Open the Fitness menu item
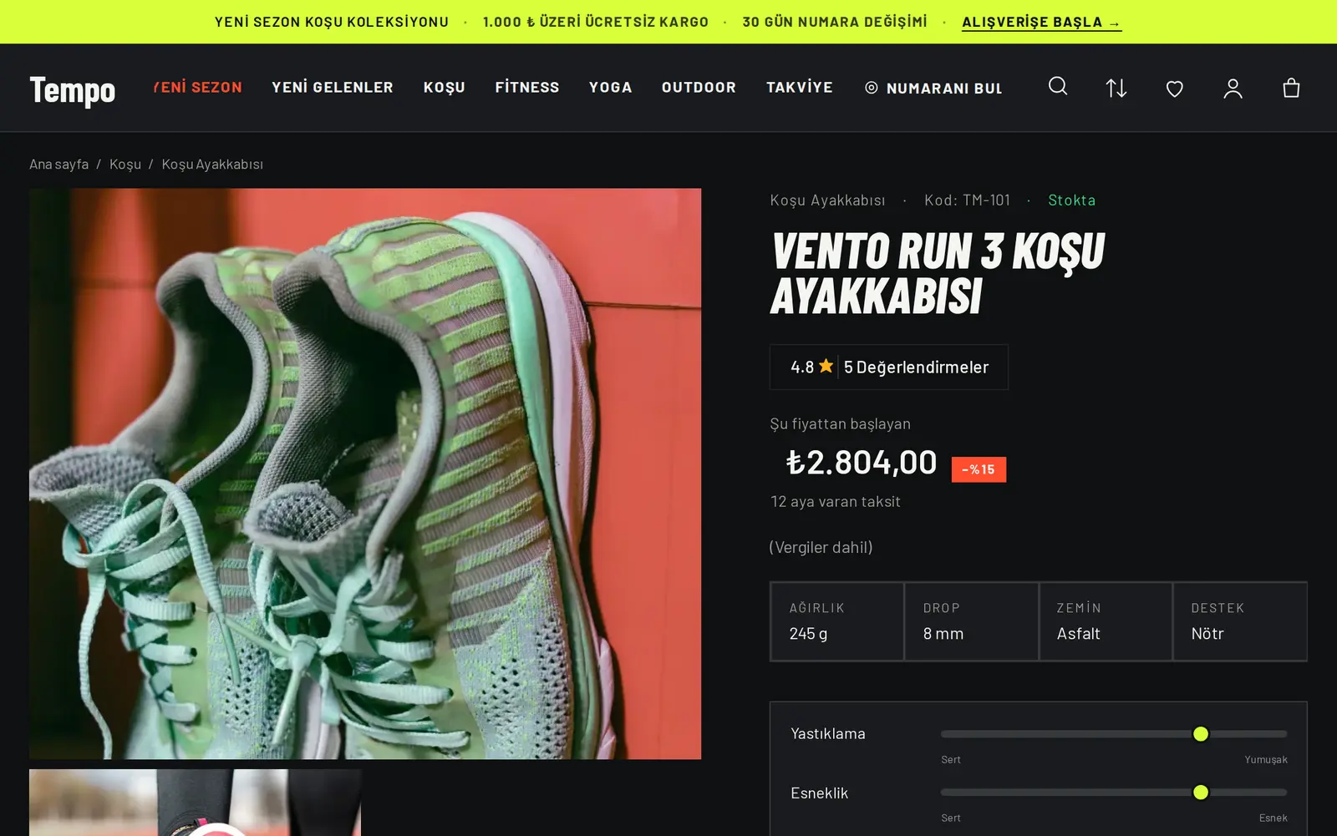 527,87
